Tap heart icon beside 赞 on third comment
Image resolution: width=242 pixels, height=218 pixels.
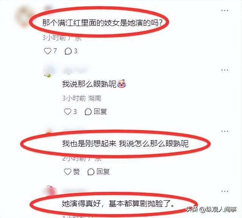[68, 172]
